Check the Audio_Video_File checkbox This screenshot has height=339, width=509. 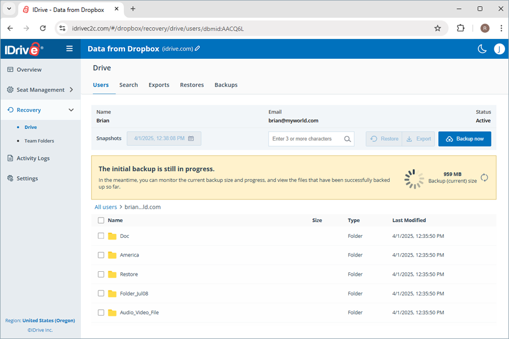point(101,312)
